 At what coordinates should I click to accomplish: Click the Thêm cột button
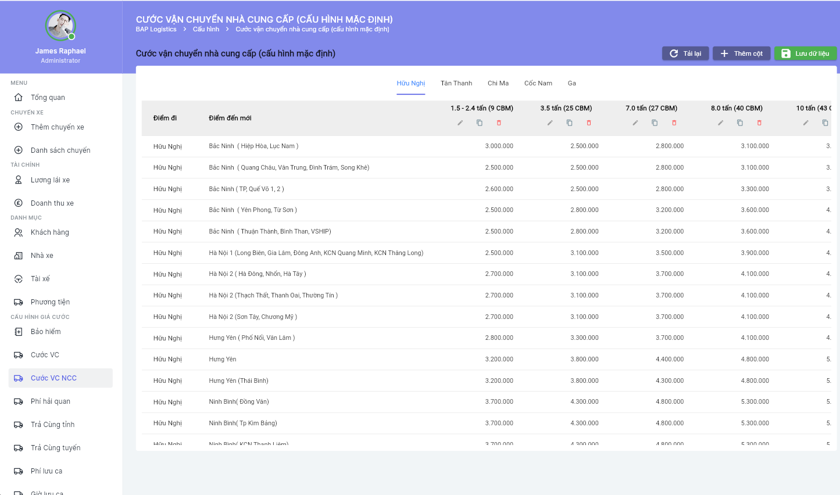[x=741, y=53]
